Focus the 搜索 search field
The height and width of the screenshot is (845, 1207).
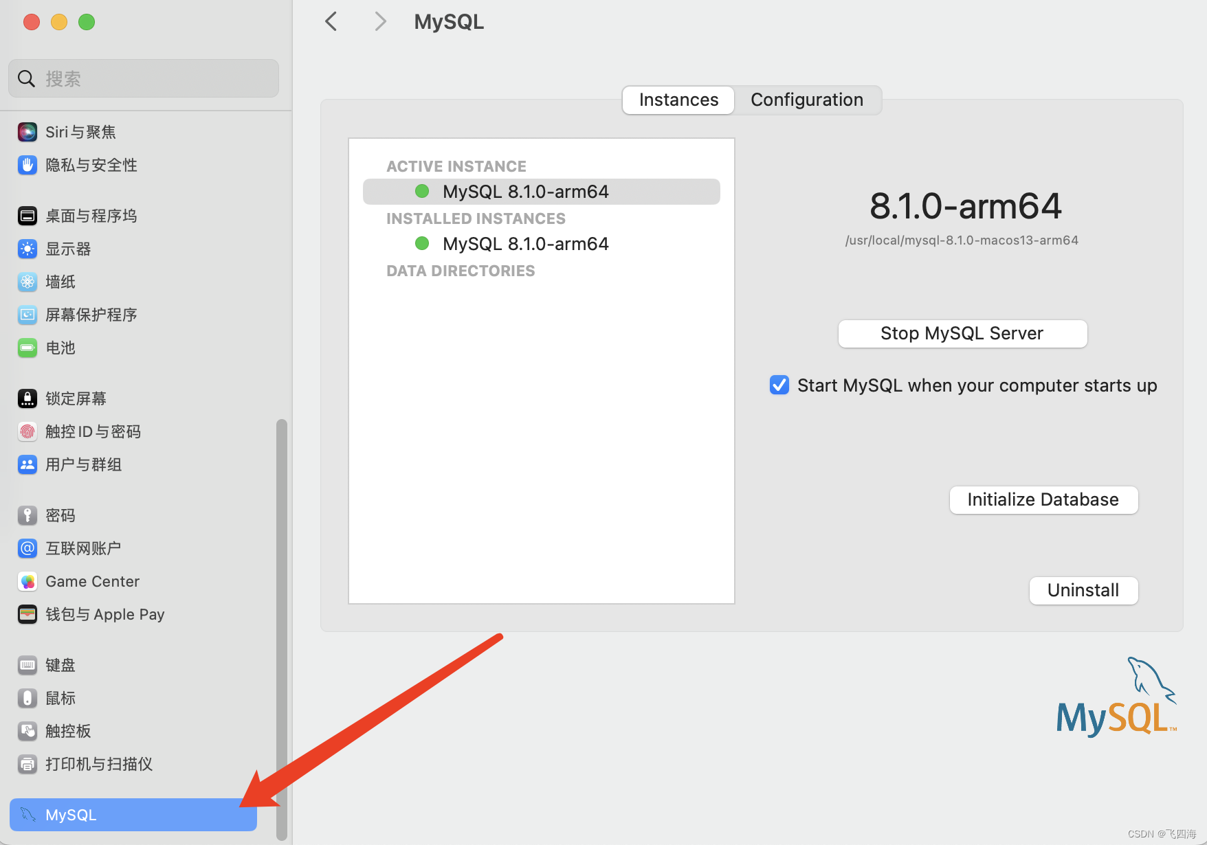144,78
